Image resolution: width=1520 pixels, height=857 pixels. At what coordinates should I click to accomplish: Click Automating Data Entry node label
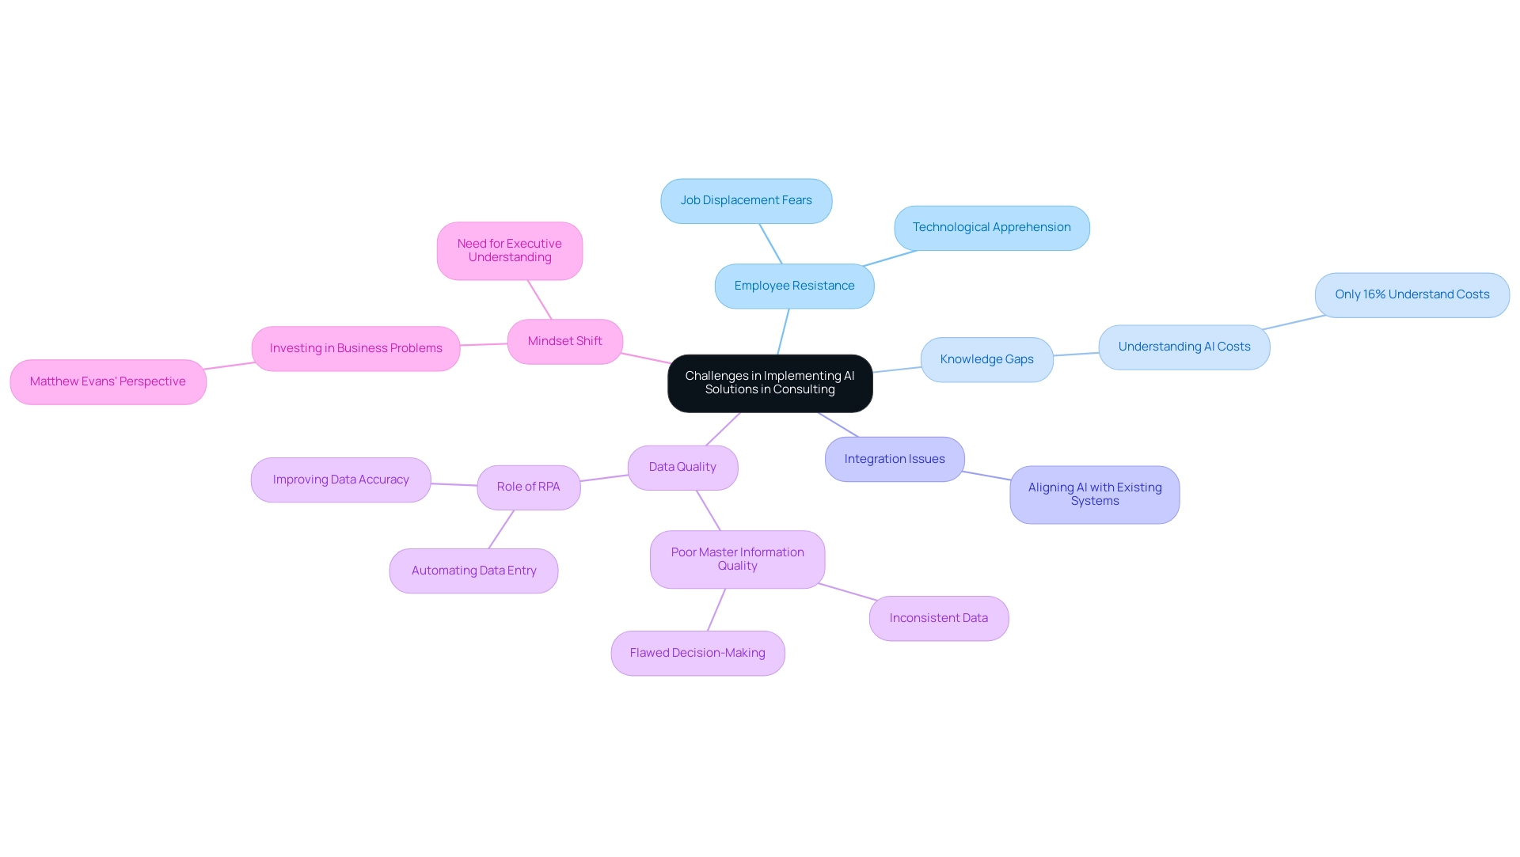[x=474, y=569]
